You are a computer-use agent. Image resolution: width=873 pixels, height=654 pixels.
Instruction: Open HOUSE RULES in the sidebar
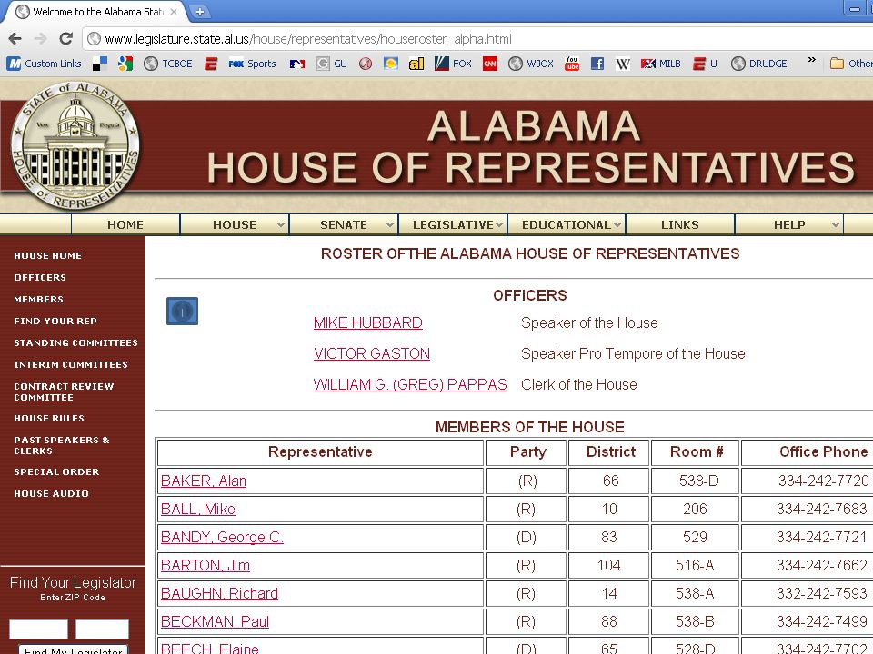click(x=49, y=418)
